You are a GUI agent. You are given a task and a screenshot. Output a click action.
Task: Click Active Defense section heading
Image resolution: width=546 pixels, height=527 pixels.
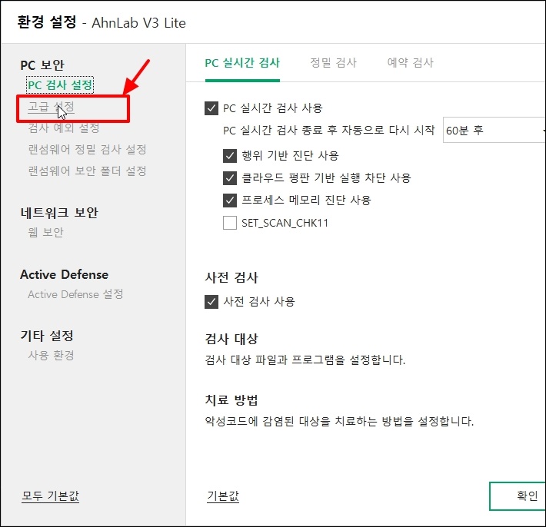(64, 274)
